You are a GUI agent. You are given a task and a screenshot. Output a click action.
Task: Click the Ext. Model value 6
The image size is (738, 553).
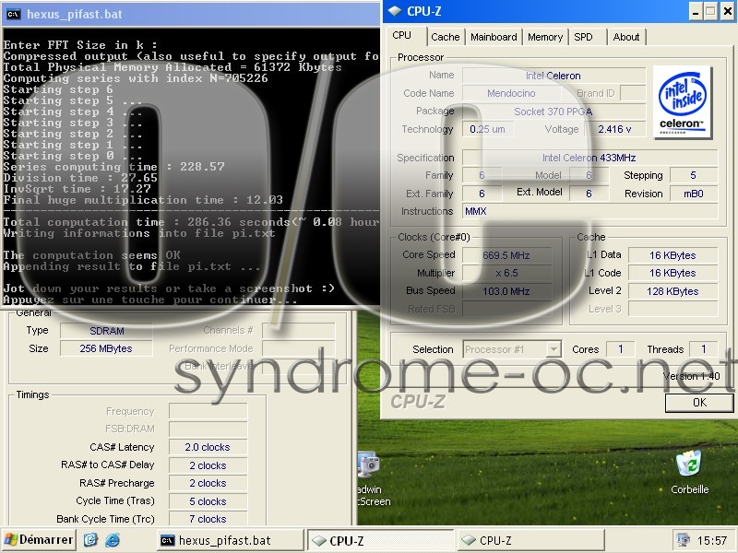pos(589,194)
